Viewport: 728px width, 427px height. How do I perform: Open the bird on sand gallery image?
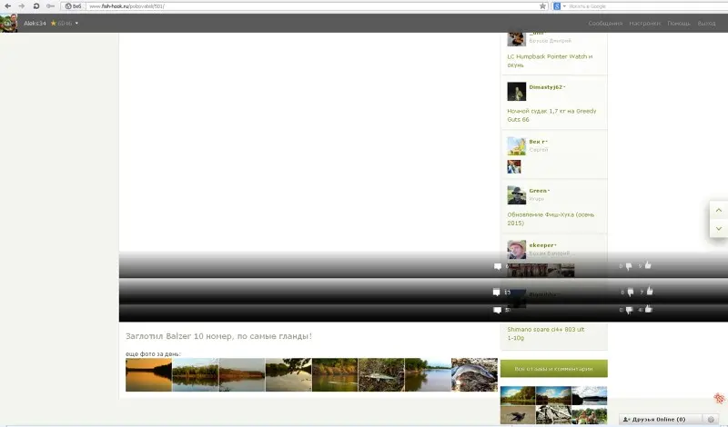click(x=518, y=414)
